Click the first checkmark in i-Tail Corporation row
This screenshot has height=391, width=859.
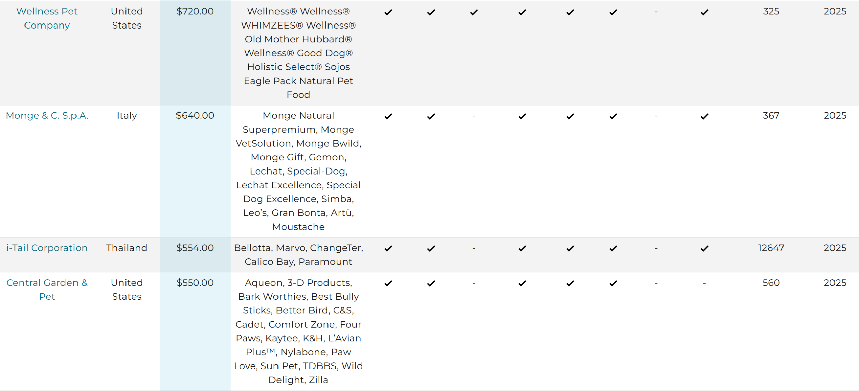(x=388, y=249)
